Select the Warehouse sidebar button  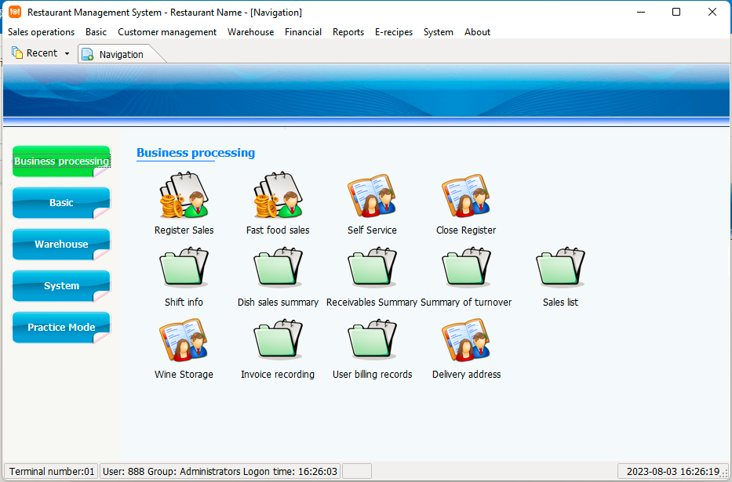tap(61, 245)
